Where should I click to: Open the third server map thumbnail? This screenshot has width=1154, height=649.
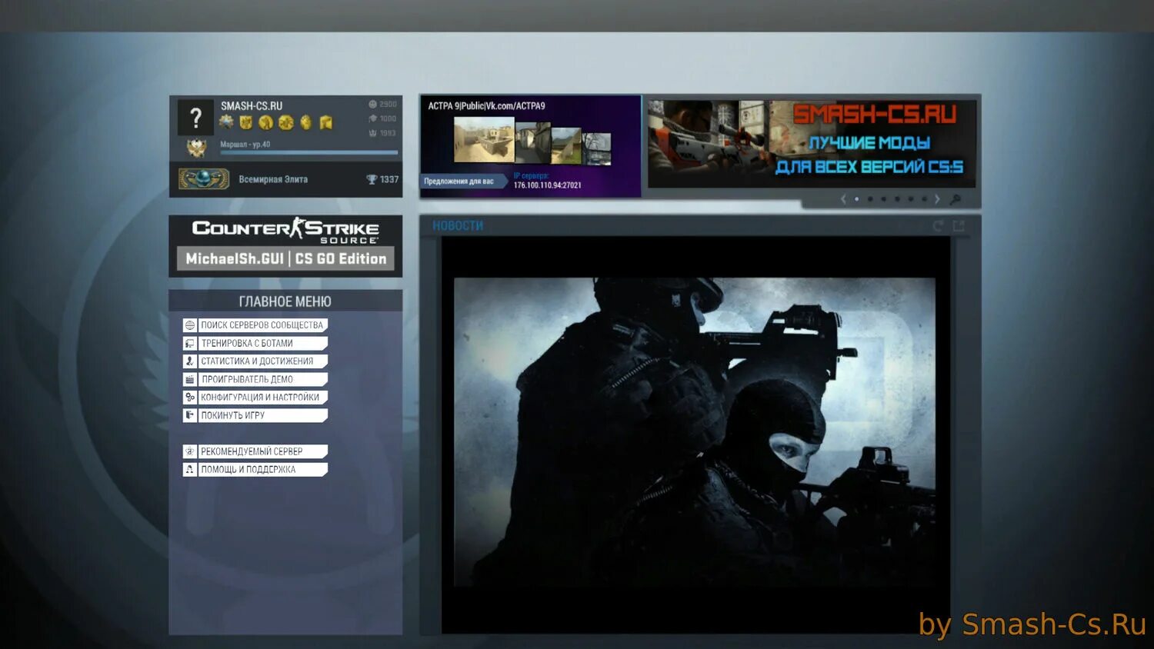coord(566,146)
